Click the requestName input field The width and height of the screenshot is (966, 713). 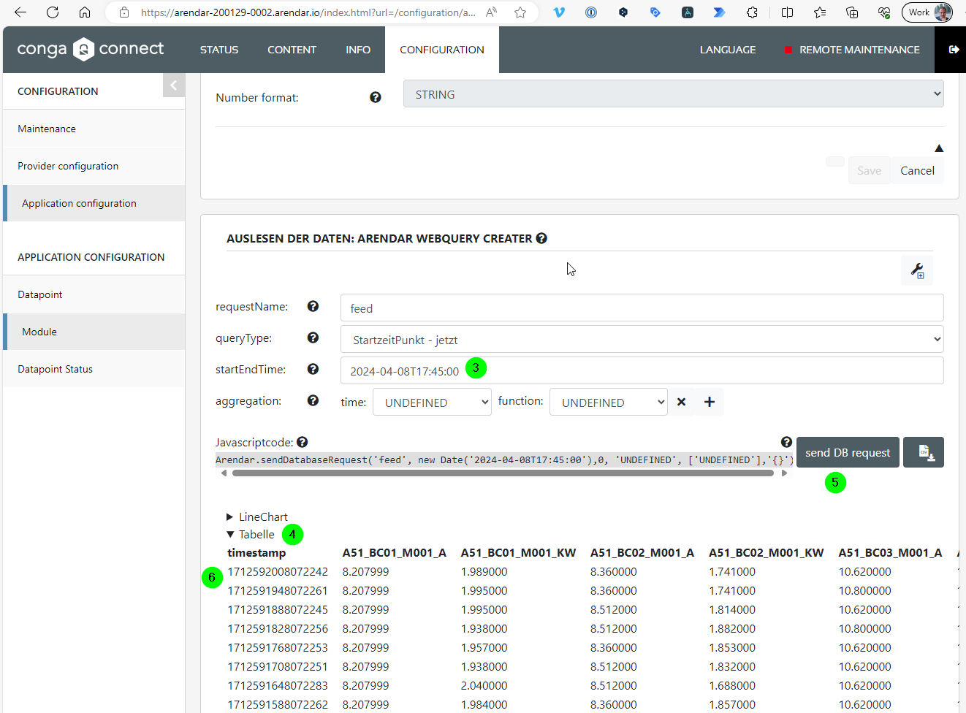tap(642, 308)
